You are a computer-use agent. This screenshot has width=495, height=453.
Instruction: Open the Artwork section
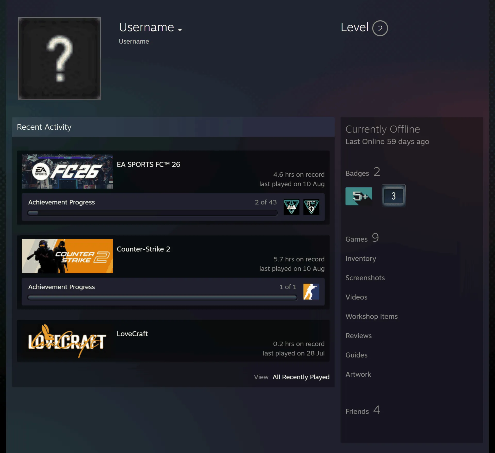pos(358,374)
